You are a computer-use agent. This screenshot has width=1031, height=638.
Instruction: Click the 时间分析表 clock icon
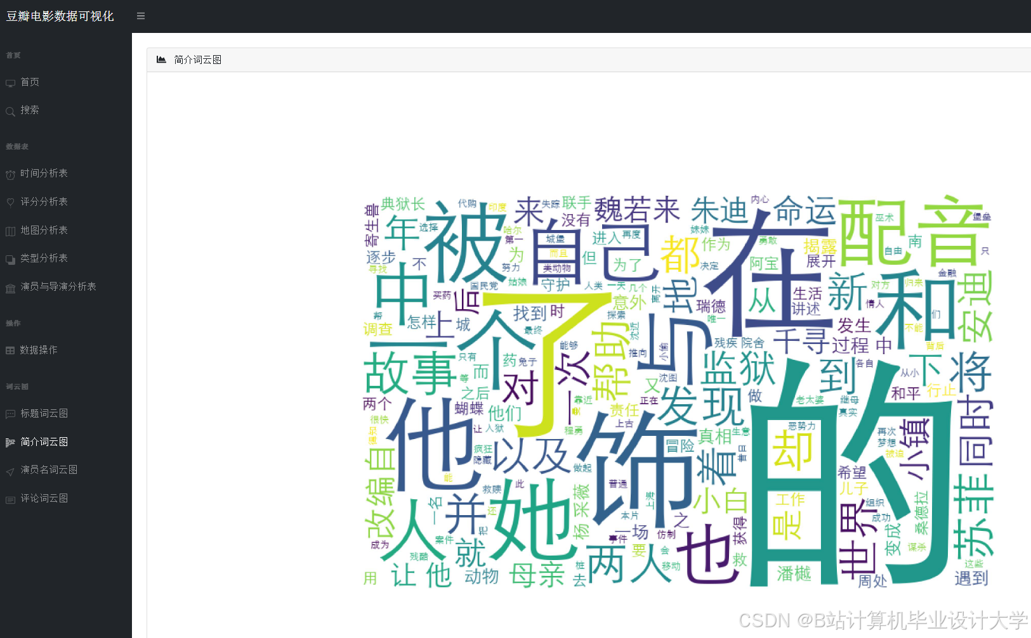(x=10, y=174)
